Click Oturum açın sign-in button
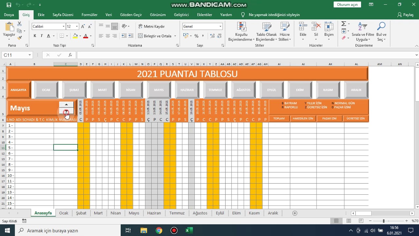This screenshot has height=236, width=419. pyautogui.click(x=347, y=5)
